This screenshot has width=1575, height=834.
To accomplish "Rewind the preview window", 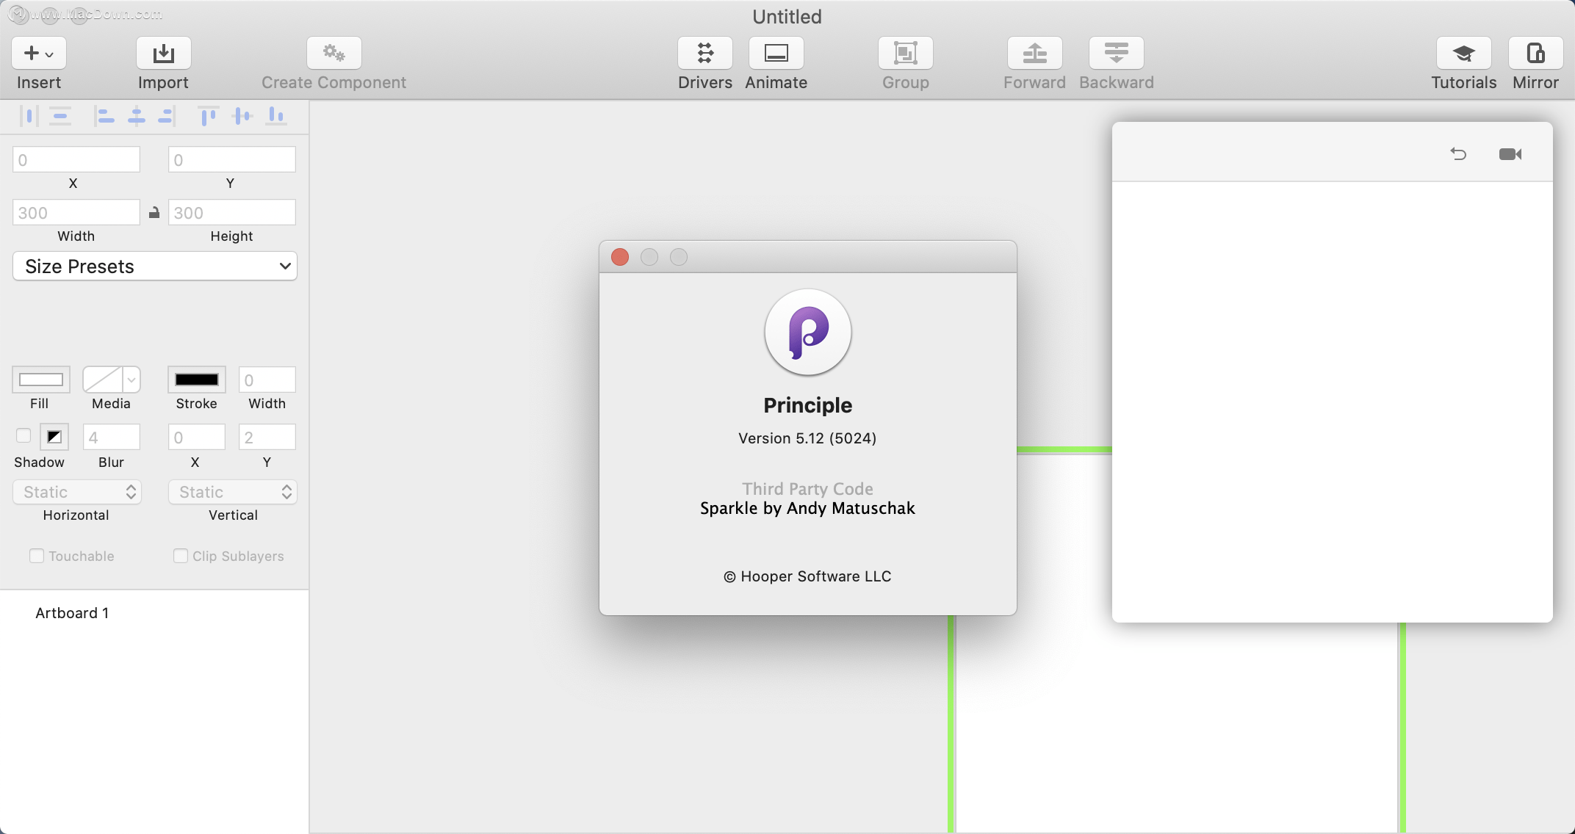I will [1459, 153].
